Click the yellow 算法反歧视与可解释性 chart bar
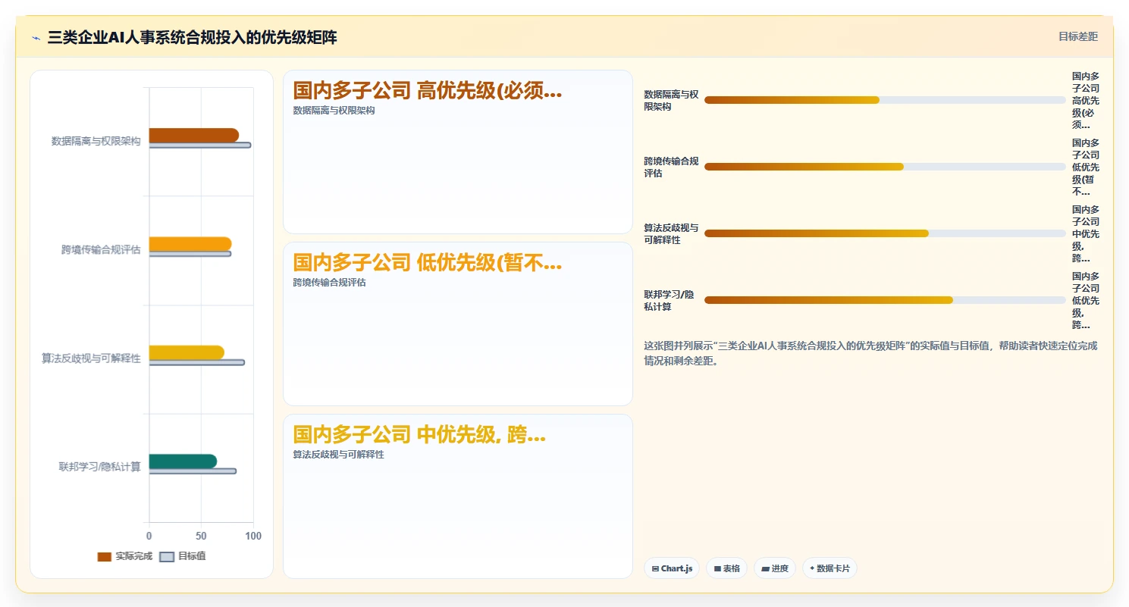 [187, 352]
